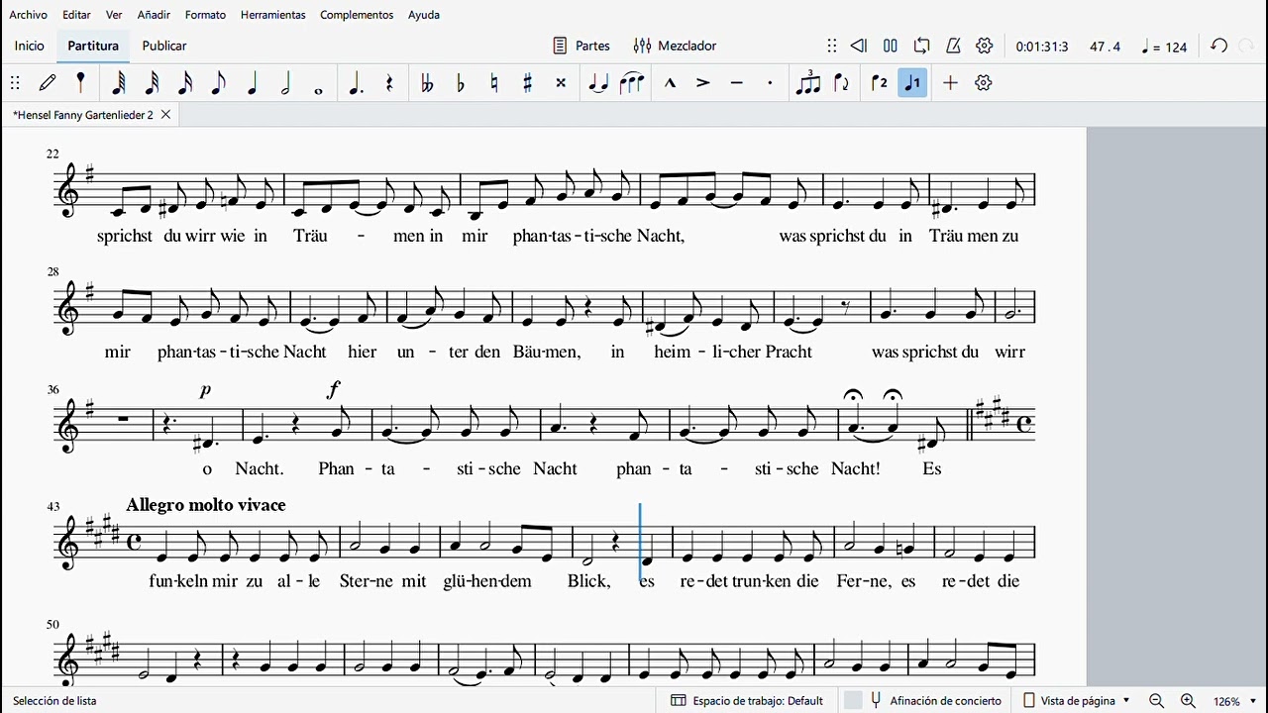1268x713 pixels.
Task: Open the Herramientas menu
Action: [x=272, y=15]
